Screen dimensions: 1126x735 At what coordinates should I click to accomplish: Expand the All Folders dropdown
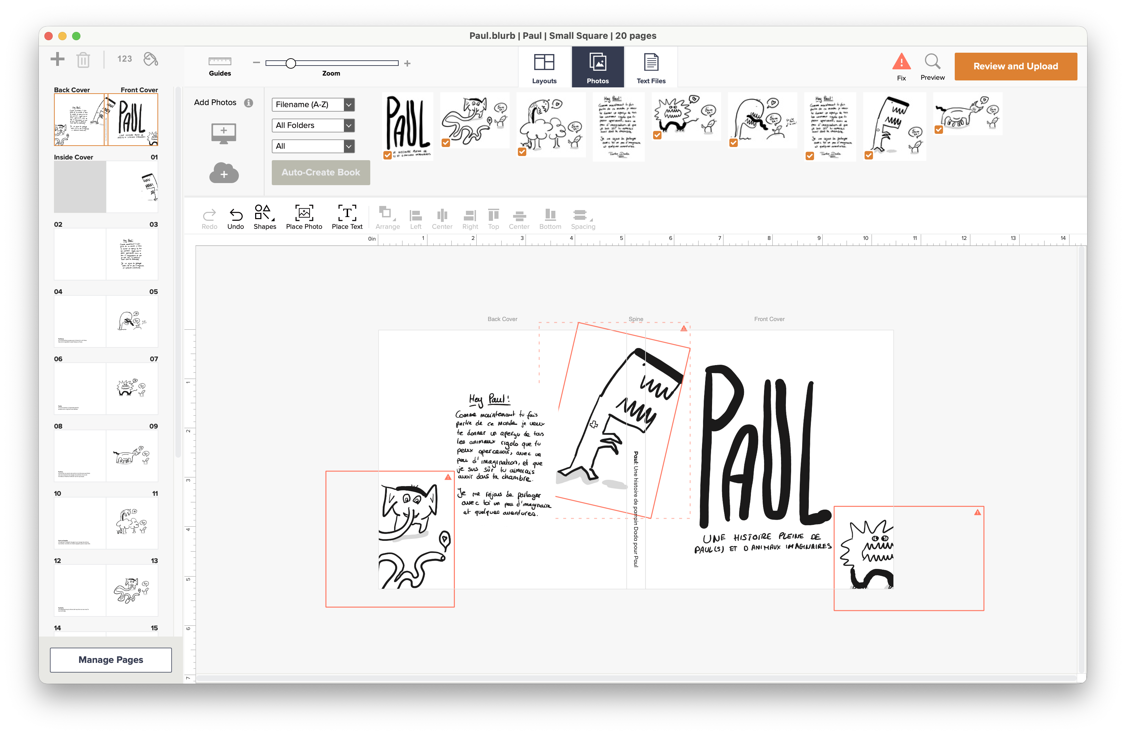click(313, 126)
